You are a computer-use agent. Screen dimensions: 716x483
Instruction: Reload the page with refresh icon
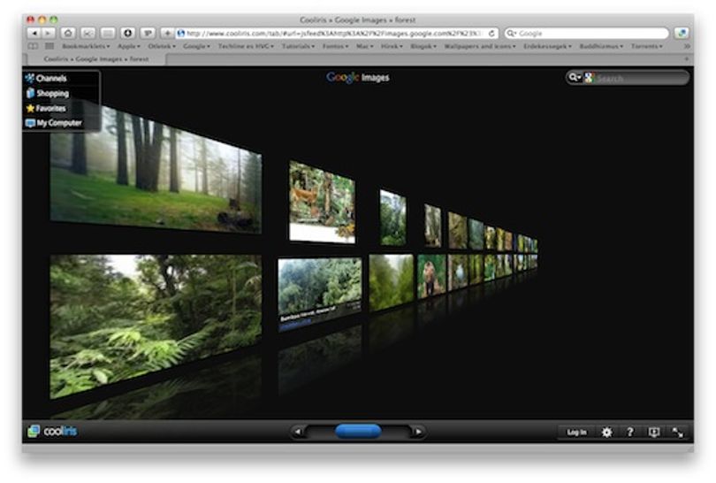(491, 34)
